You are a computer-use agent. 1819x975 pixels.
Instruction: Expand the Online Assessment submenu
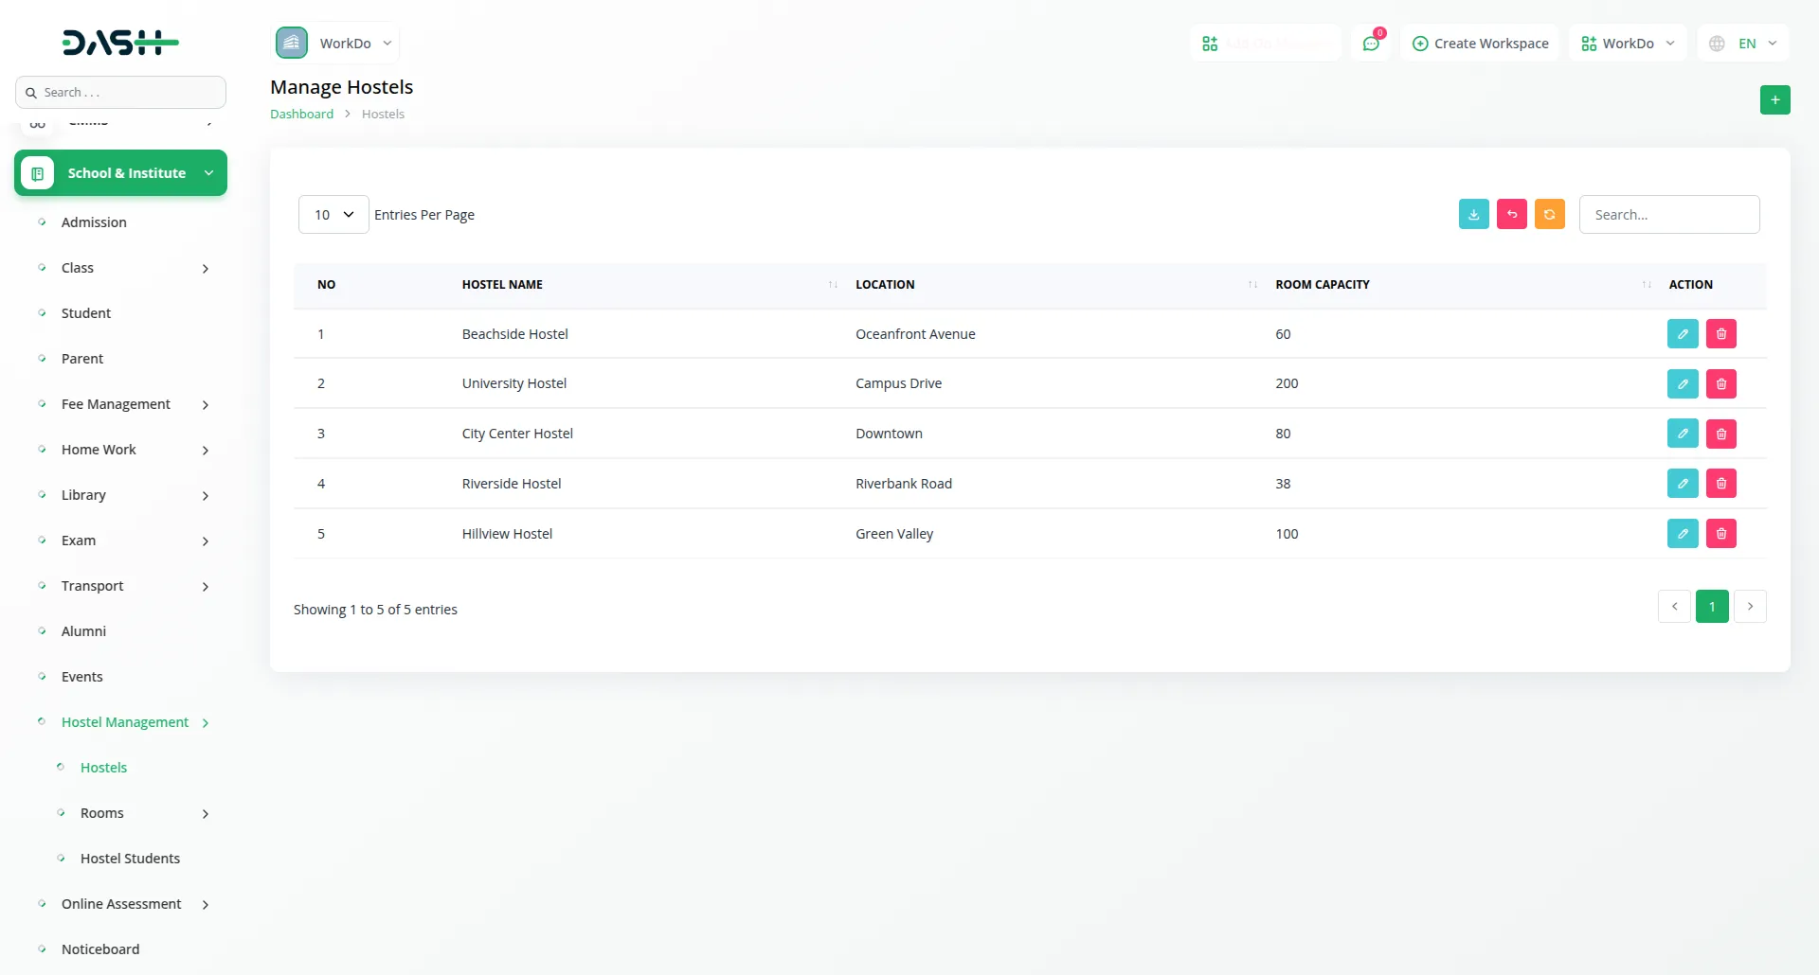[206, 905]
